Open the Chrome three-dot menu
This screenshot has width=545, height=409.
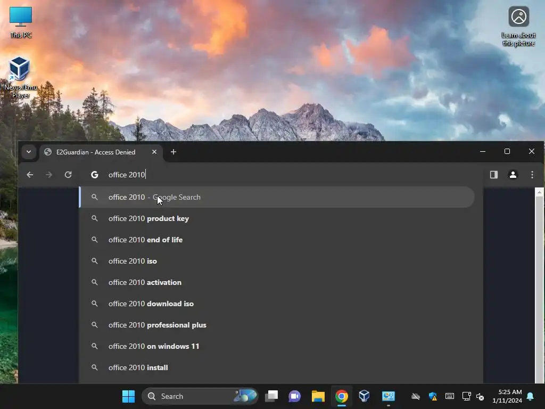click(x=532, y=175)
